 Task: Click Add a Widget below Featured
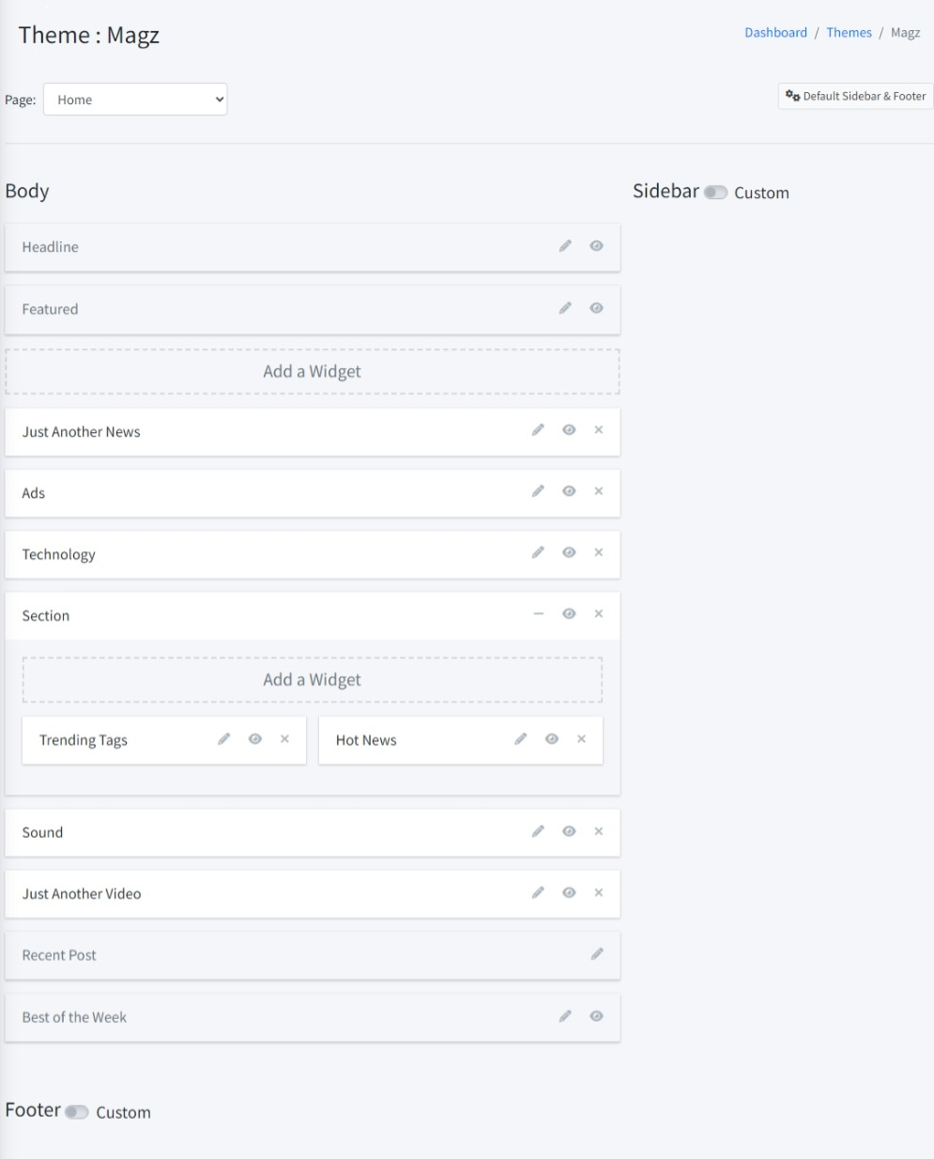(x=312, y=371)
